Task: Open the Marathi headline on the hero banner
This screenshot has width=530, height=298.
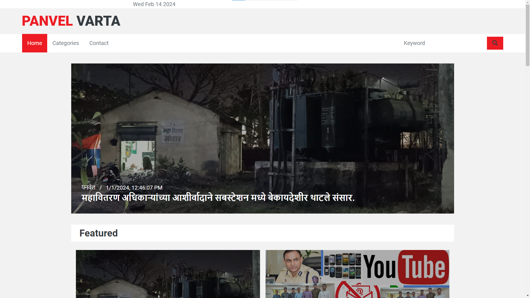Action: click(218, 198)
